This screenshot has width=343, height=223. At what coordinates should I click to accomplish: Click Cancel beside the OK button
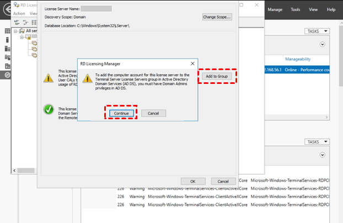pos(223,182)
